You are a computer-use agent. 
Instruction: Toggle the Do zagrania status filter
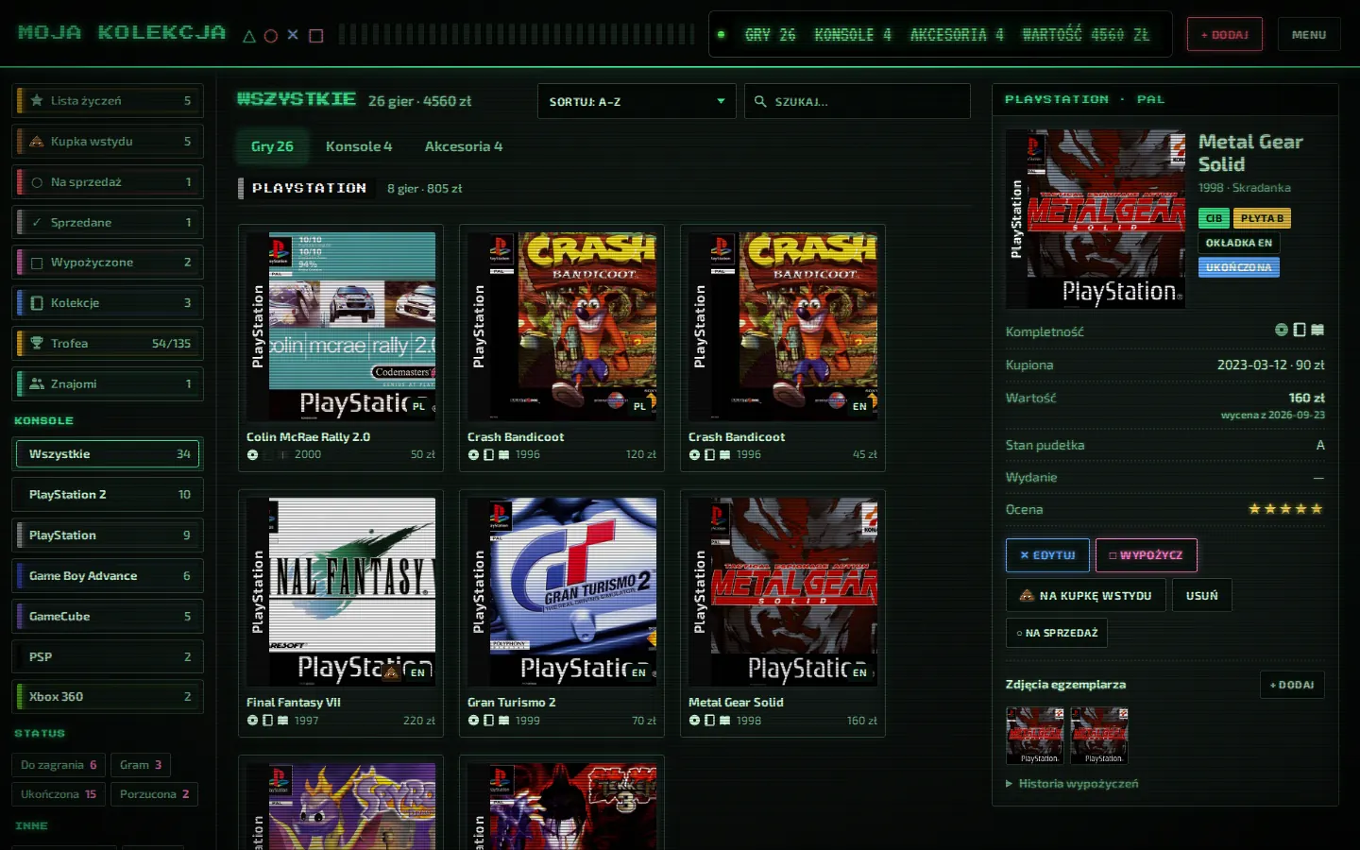click(x=59, y=765)
